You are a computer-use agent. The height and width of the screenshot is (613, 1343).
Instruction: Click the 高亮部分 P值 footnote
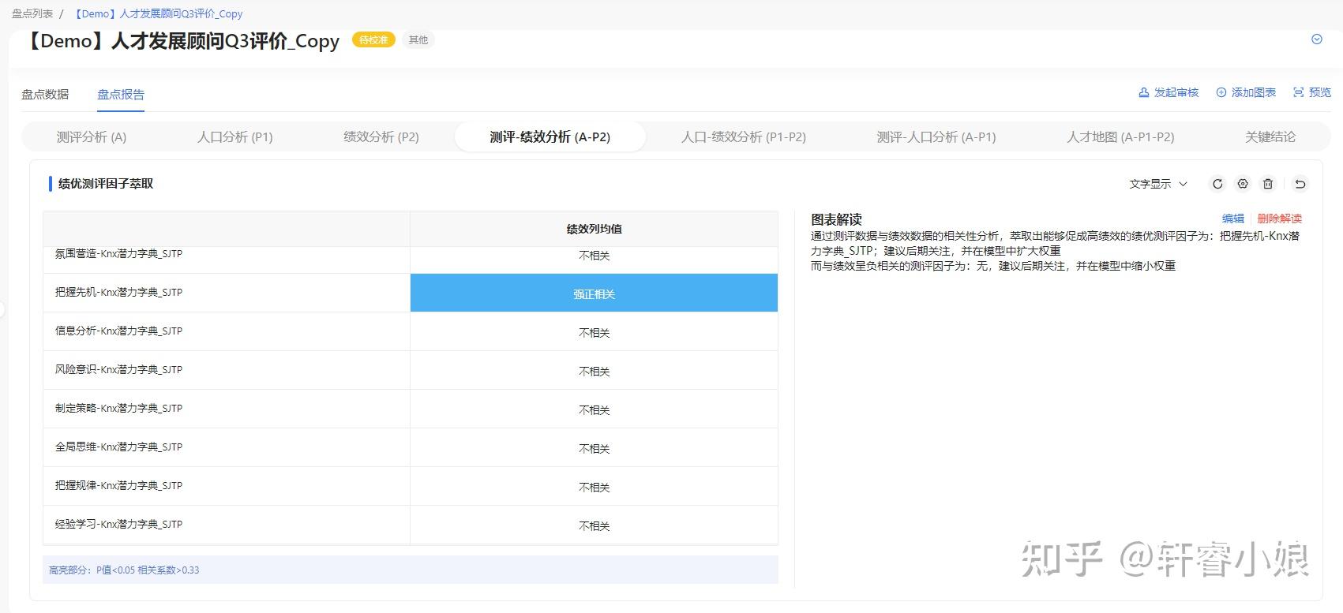[124, 570]
